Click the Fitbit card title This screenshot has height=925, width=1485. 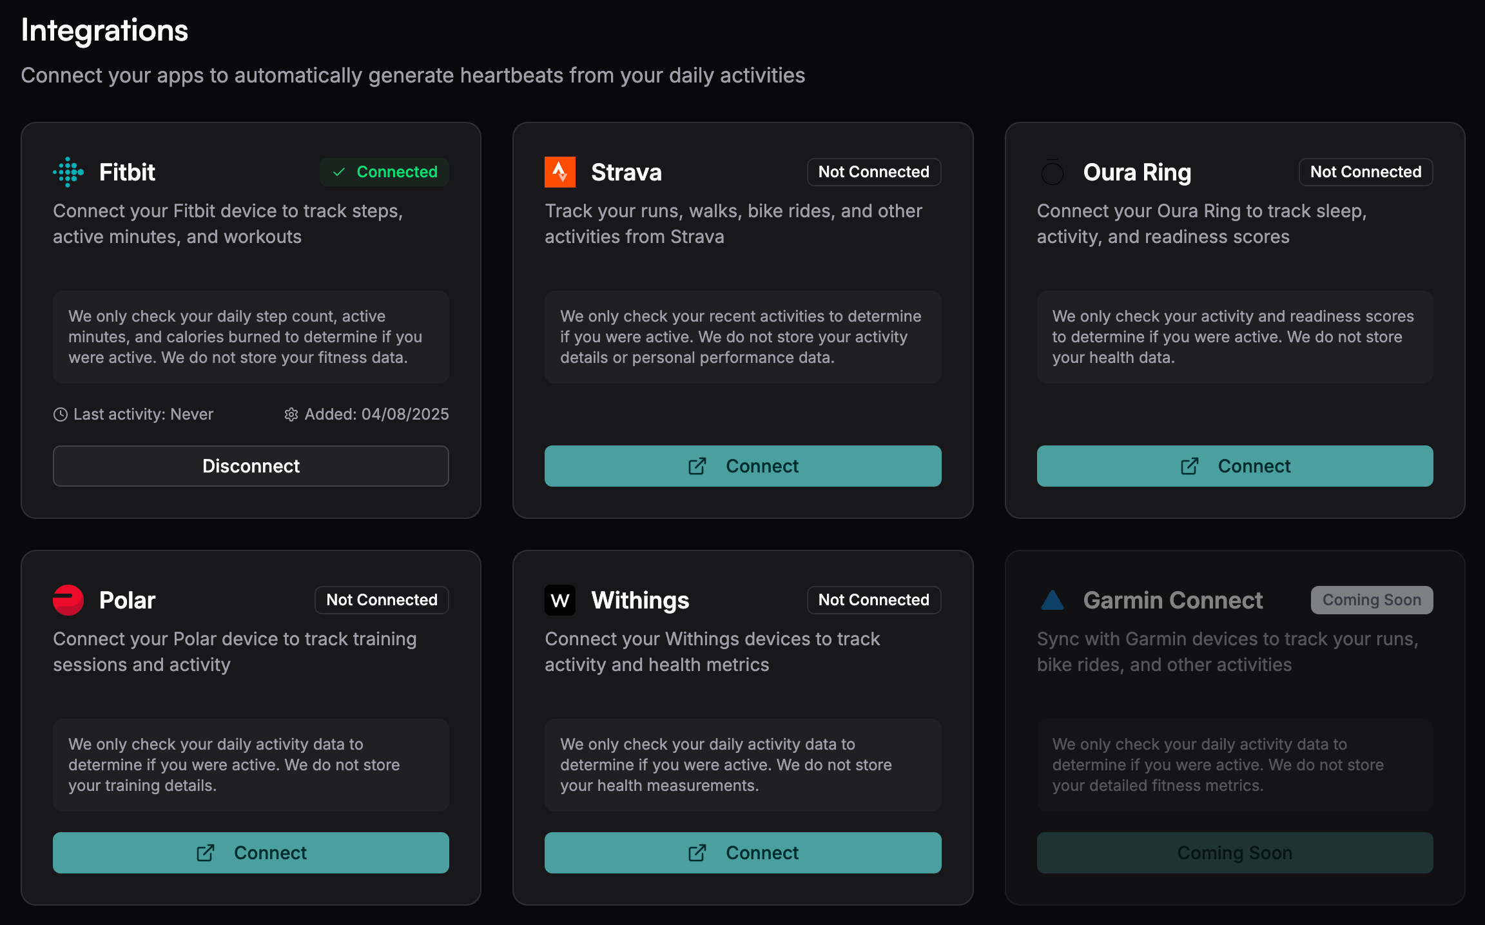click(127, 172)
